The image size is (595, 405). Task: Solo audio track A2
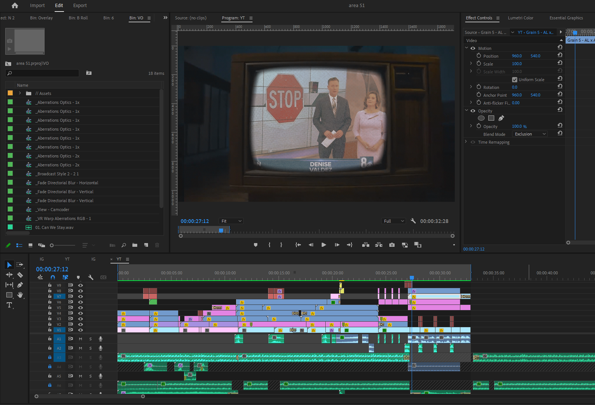click(x=90, y=348)
